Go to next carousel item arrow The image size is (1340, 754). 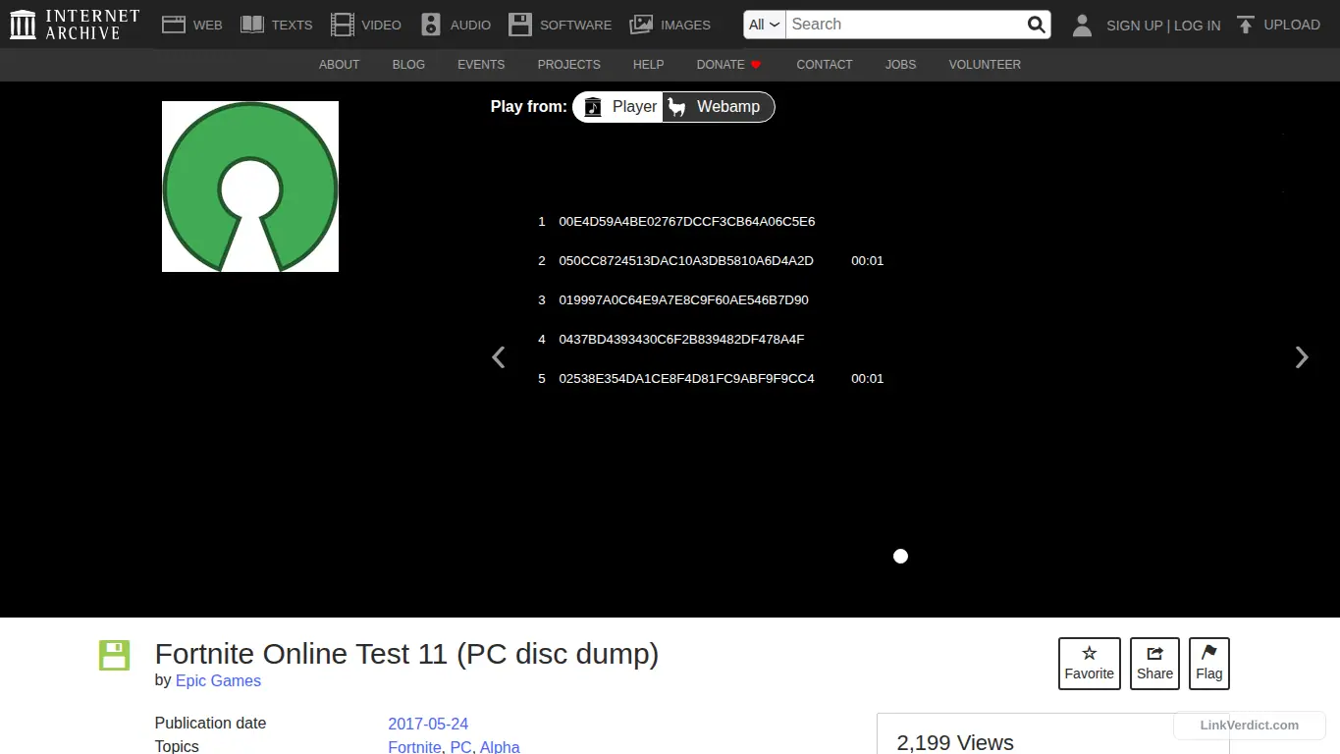[1302, 357]
